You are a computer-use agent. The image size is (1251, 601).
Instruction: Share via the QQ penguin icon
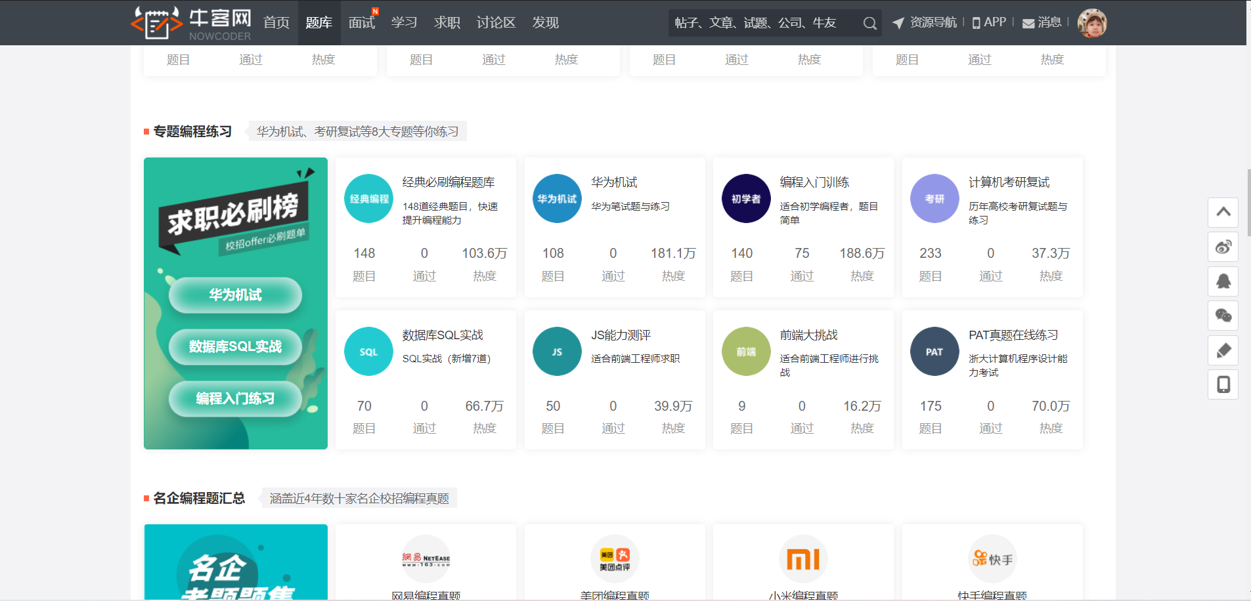coord(1223,281)
